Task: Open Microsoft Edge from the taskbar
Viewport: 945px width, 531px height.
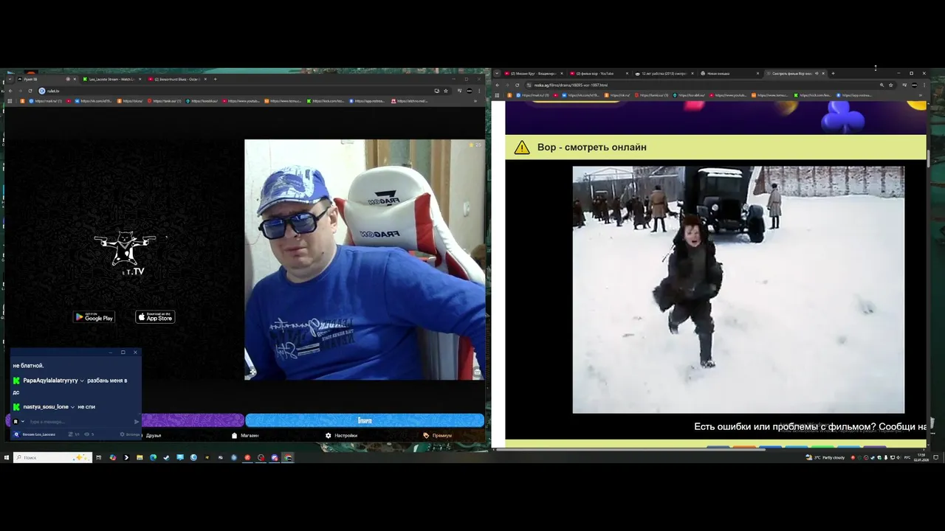Action: [153, 457]
